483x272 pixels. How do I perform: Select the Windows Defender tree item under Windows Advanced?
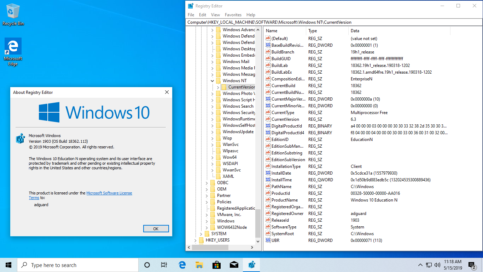[x=238, y=36]
